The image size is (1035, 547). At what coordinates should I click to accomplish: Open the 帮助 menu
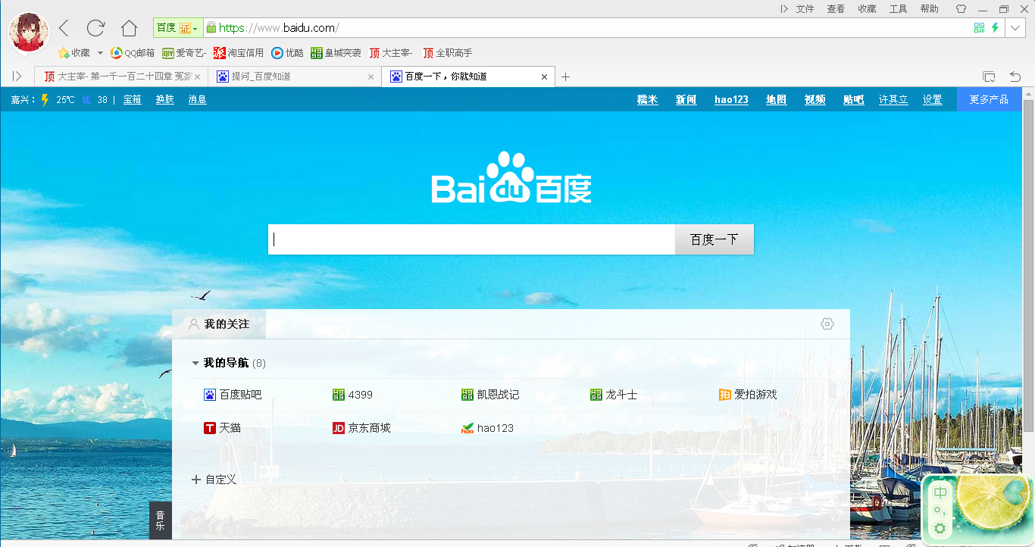point(929,9)
